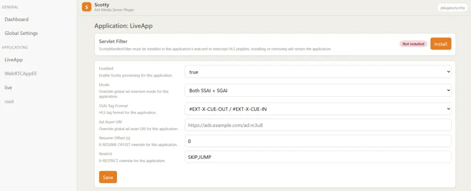Click the Enabled field label

(106, 68)
